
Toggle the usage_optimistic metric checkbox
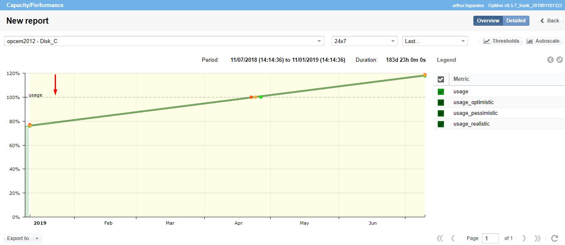(441, 102)
